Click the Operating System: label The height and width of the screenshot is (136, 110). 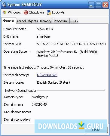(x=17, y=51)
